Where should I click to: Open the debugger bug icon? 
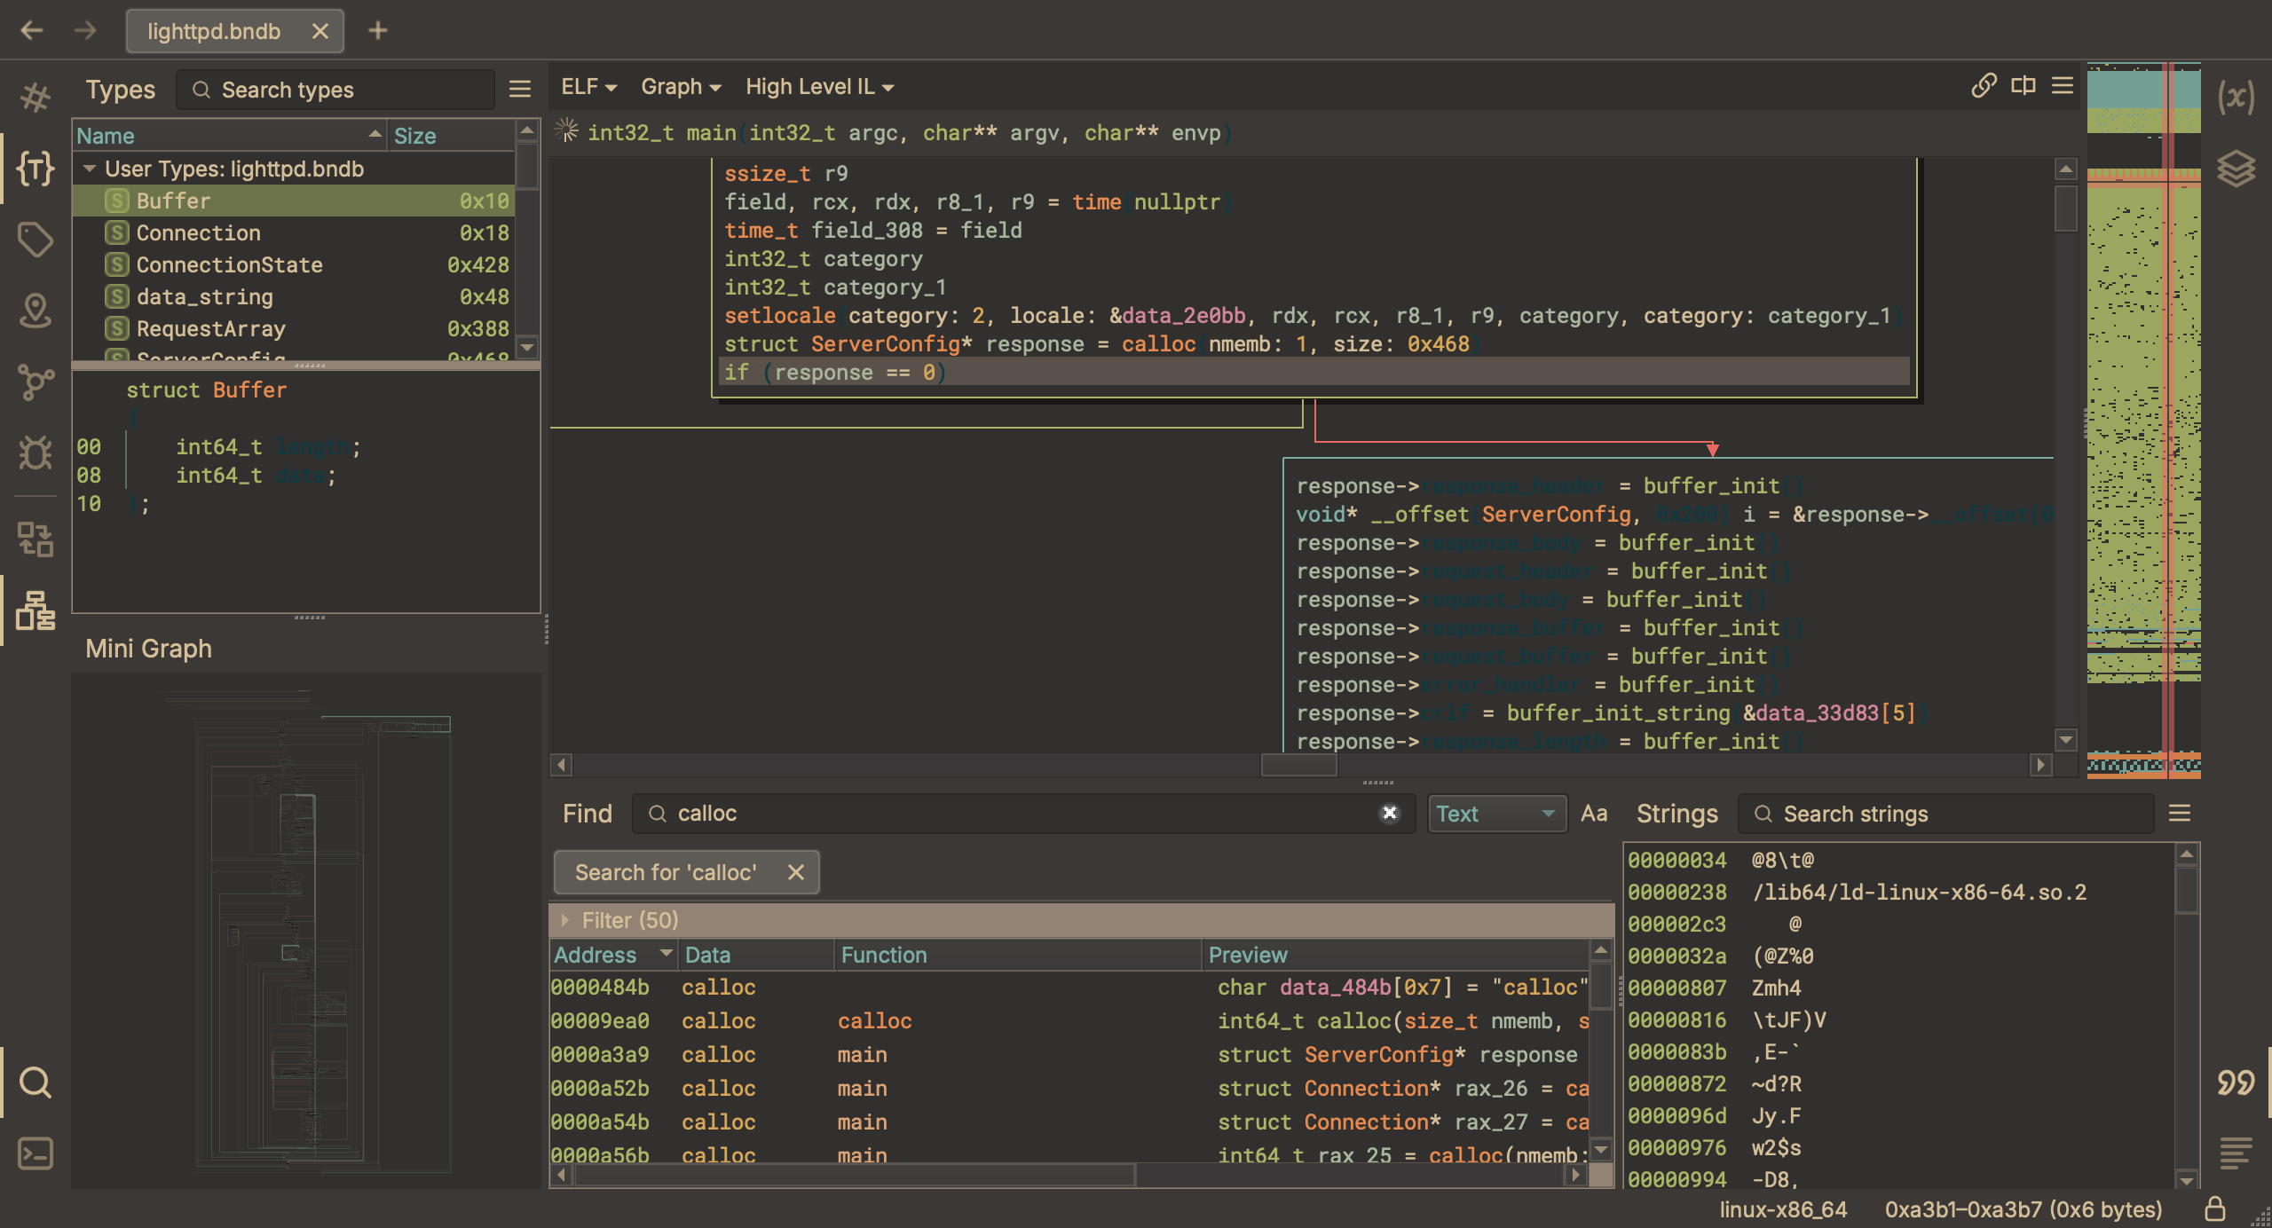coord(35,453)
